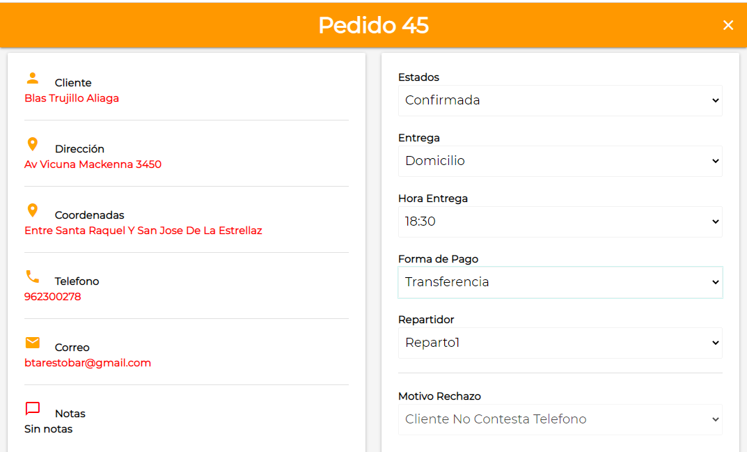Click the chat bubble icon beside Notas
Viewport: 747px width, 452px height.
pyautogui.click(x=33, y=409)
